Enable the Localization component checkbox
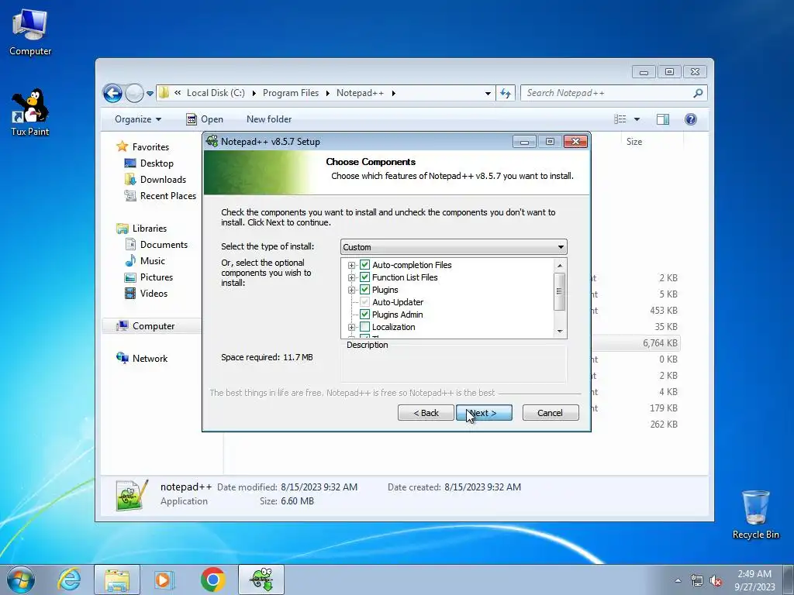Image resolution: width=794 pixels, height=595 pixels. pyautogui.click(x=364, y=327)
